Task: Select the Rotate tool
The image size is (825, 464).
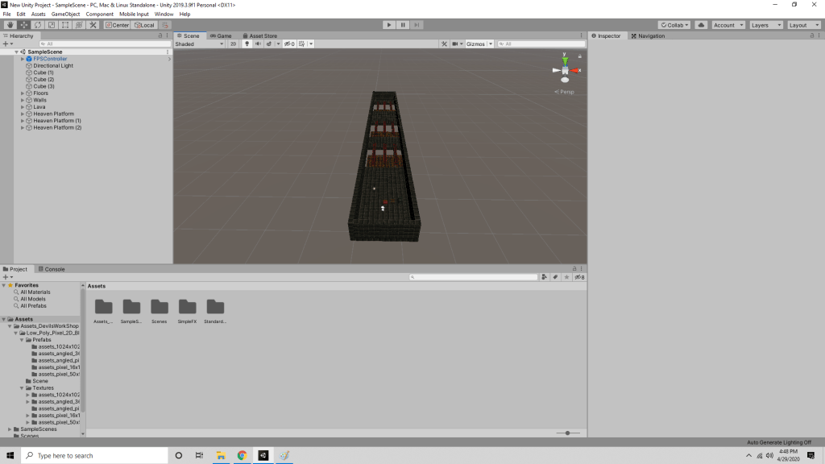Action: 38,25
